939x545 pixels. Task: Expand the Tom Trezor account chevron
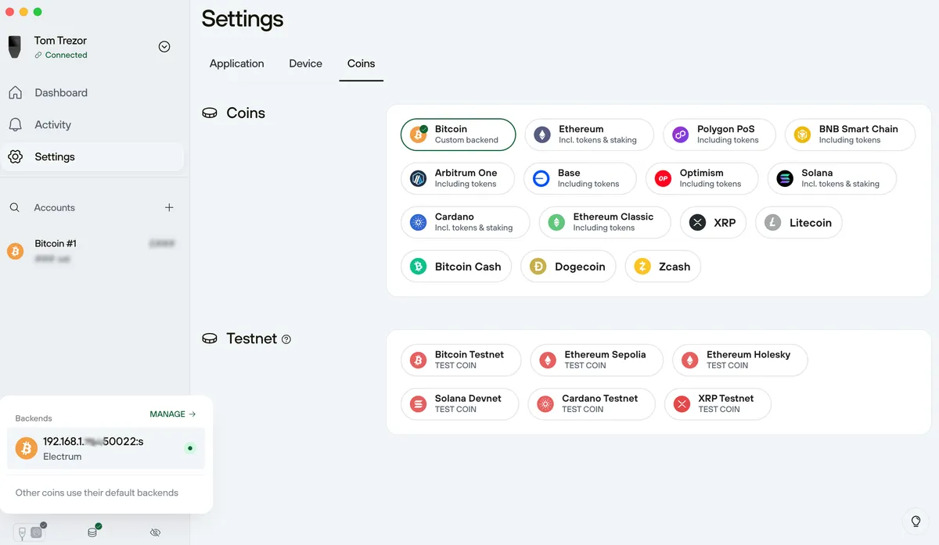click(164, 46)
